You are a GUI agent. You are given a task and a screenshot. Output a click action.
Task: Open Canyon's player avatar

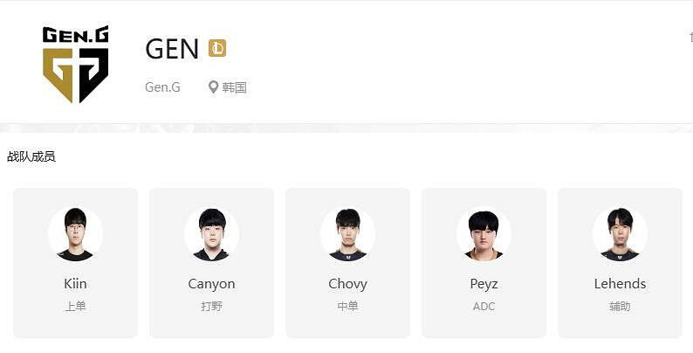point(212,233)
